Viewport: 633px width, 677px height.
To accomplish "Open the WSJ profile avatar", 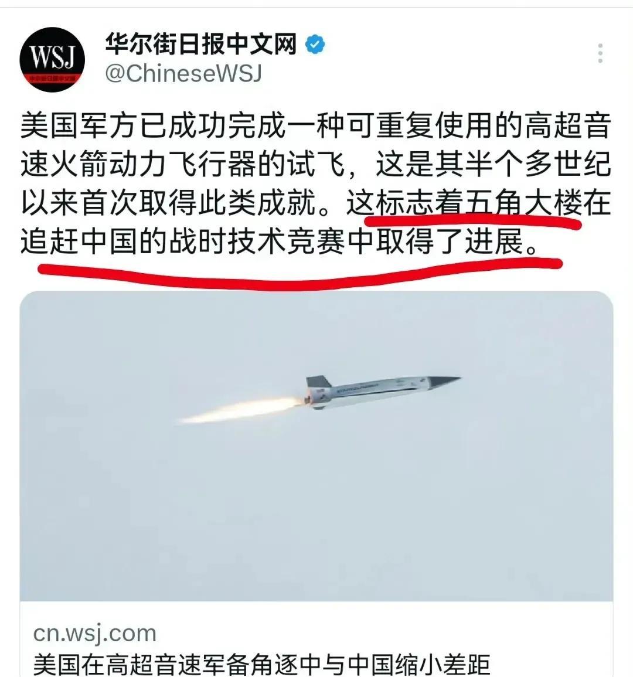I will tap(52, 60).
